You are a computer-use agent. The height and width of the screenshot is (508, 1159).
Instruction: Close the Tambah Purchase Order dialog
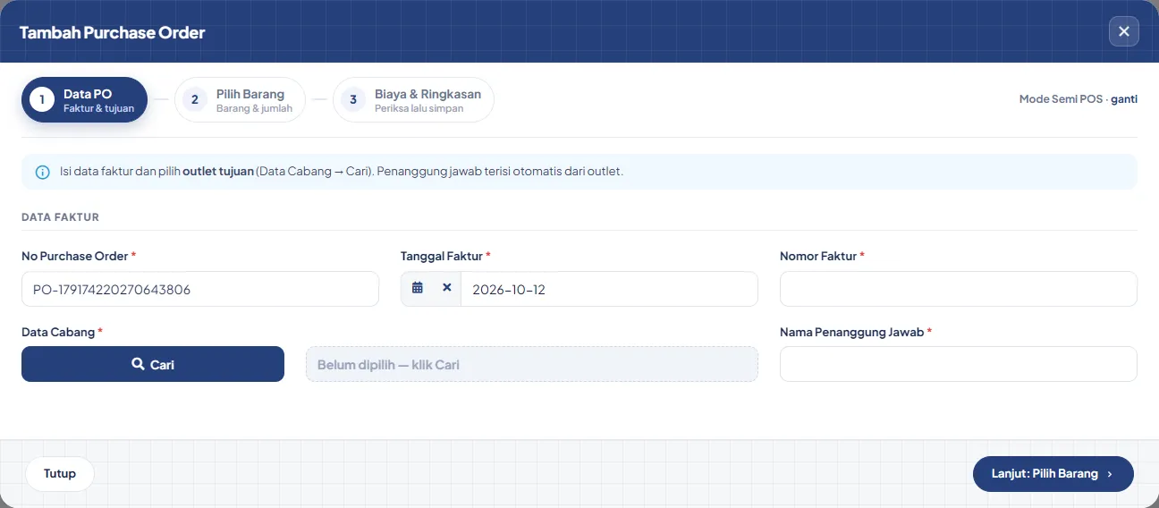coord(1124,31)
